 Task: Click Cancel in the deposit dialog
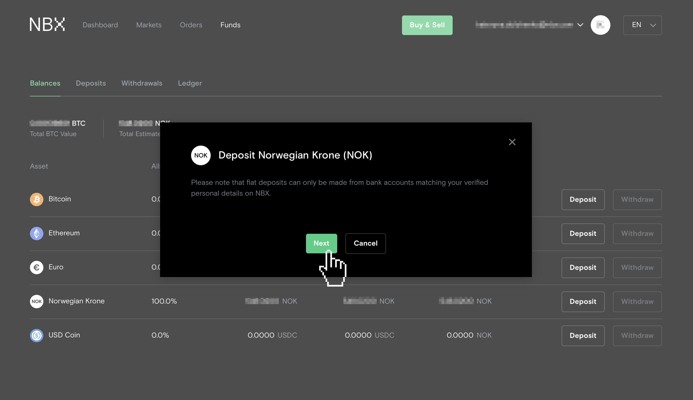(365, 244)
